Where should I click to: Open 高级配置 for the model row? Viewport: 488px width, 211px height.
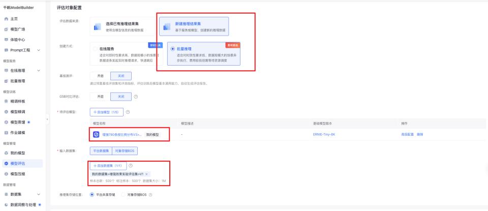point(407,134)
